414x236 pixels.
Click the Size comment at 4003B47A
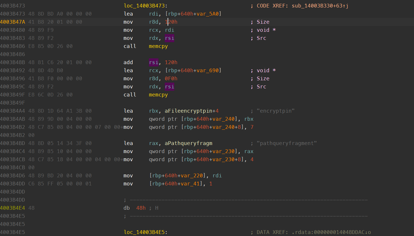coord(263,22)
